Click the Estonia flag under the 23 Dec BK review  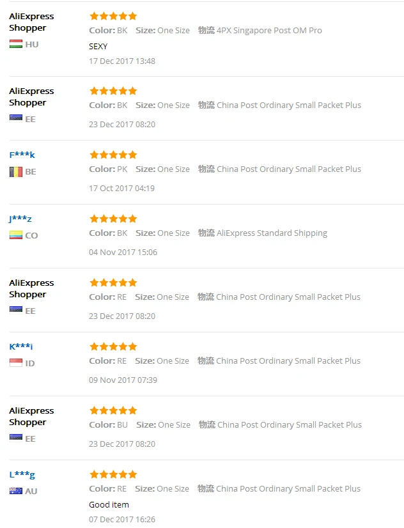click(x=16, y=118)
